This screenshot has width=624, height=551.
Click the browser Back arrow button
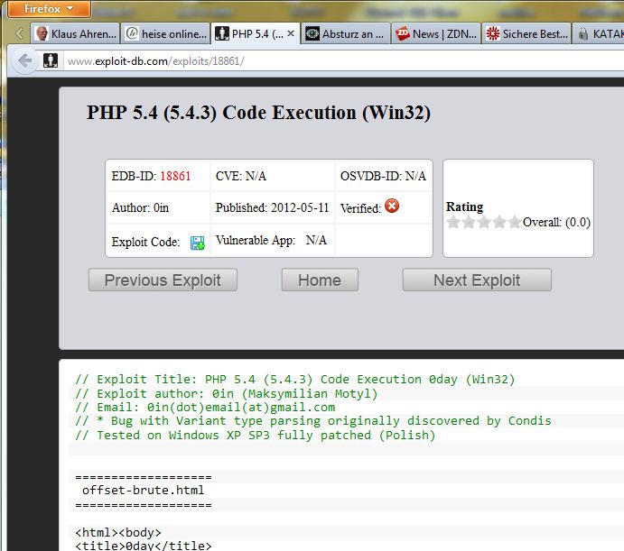(x=25, y=60)
